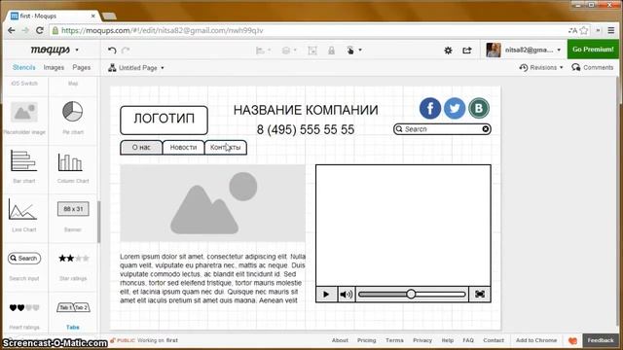Open the Comments panel
The width and height of the screenshot is (623, 350).
pyautogui.click(x=593, y=67)
